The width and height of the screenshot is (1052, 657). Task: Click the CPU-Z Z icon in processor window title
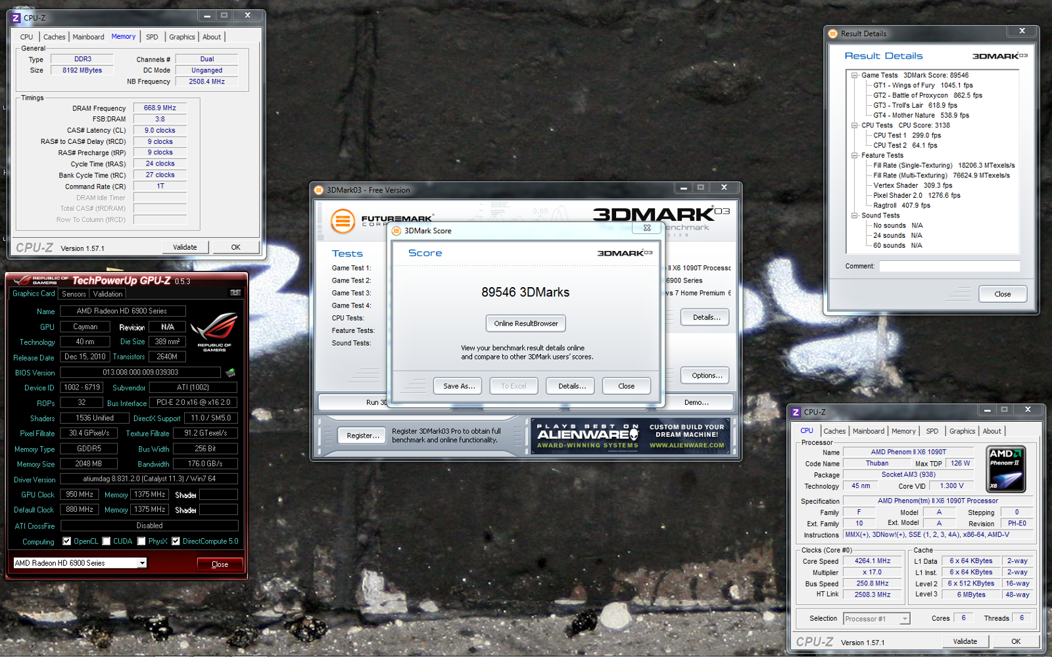796,412
